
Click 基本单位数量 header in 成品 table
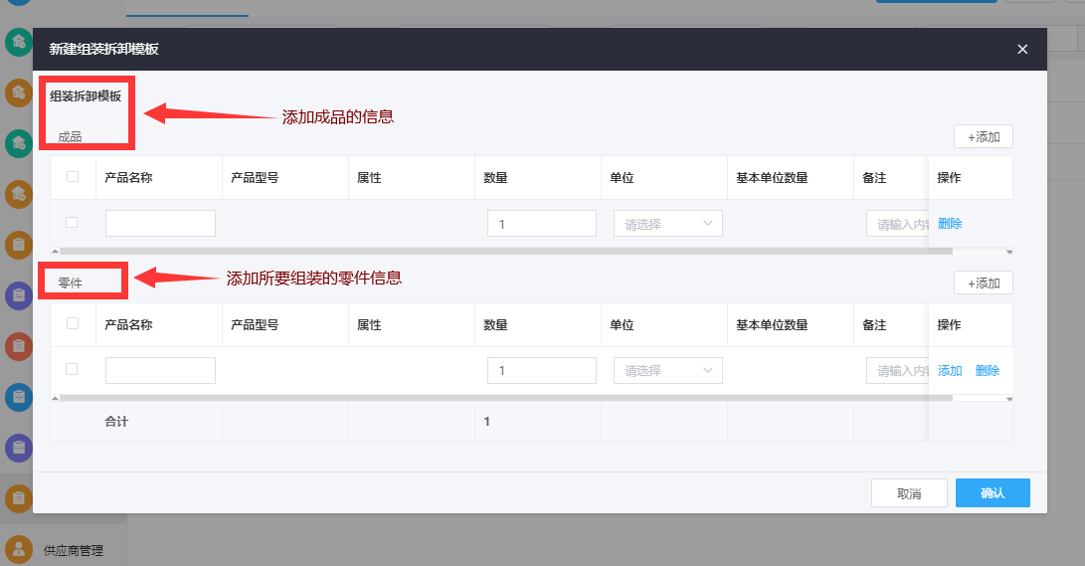tap(772, 178)
